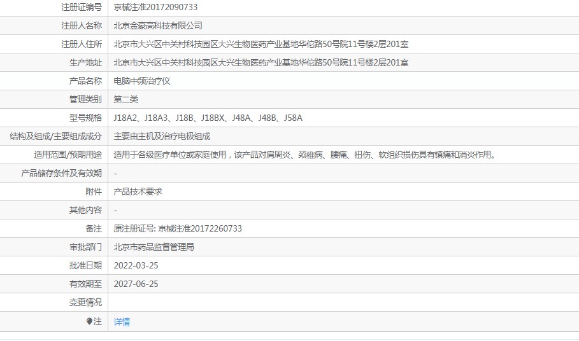Click the lightbulb icon beside 注
Viewport: 579px width, 341px height.
[x=89, y=321]
